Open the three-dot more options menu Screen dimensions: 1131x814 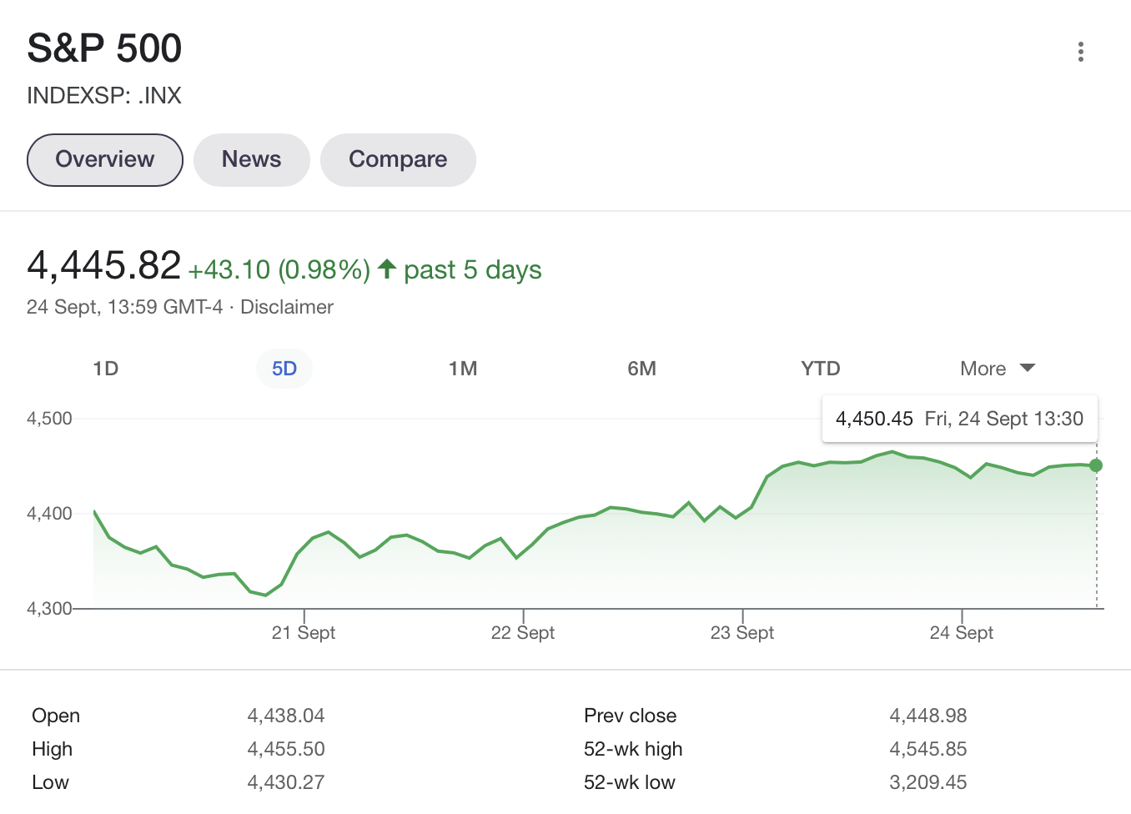(1080, 52)
